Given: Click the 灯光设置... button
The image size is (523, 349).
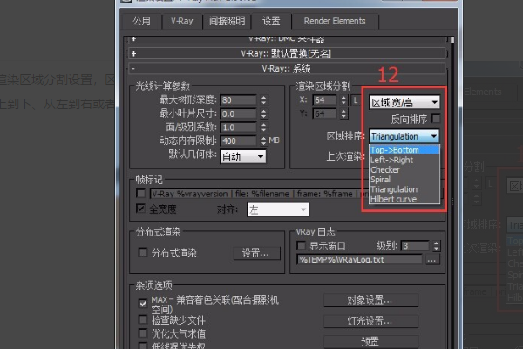Looking at the screenshot, I should point(370,321).
